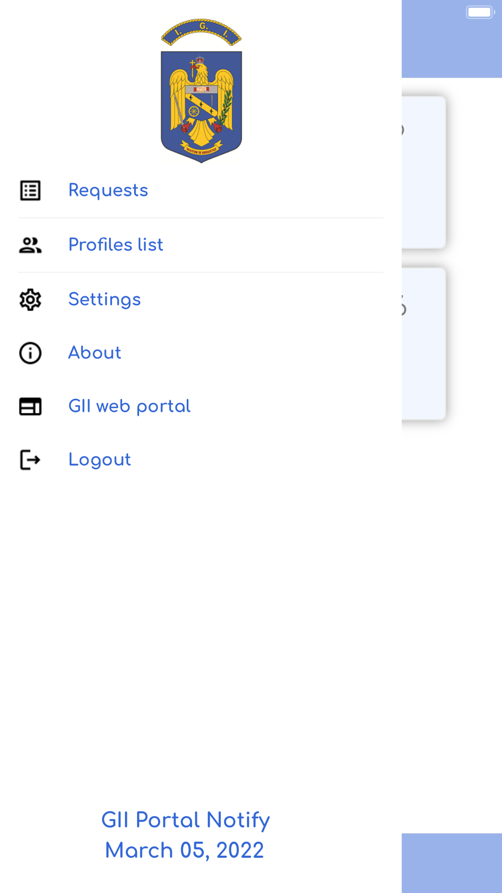The height and width of the screenshot is (893, 502).
Task: Tap the GII Portal Notify title text
Action: tap(185, 820)
